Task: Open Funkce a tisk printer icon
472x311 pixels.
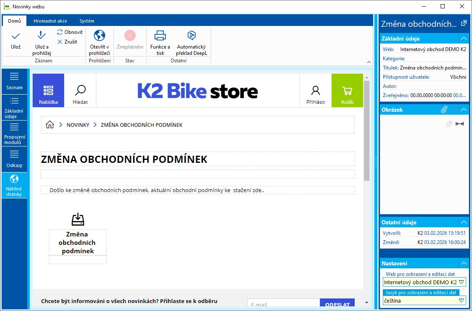Action: point(160,36)
